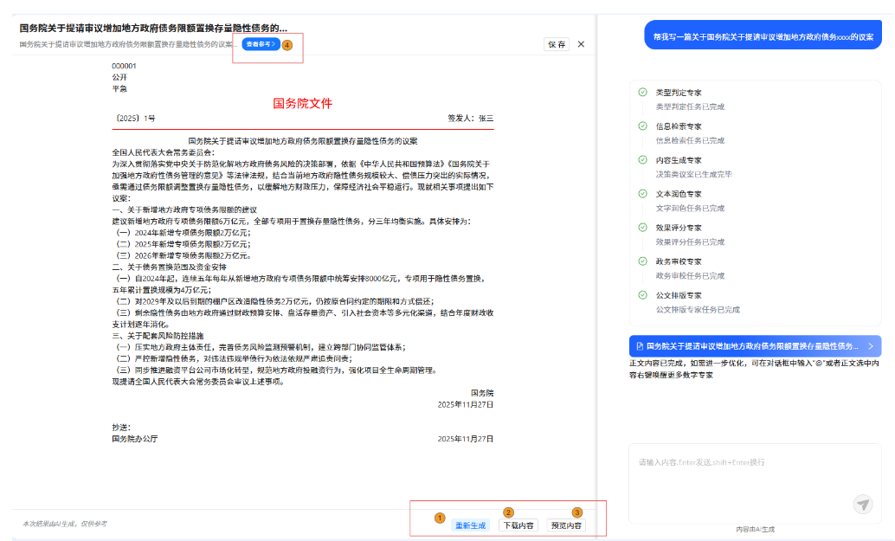Screen dimensions: 895x541
Task: Click the red 国务院文件 heading
Action: coord(302,103)
